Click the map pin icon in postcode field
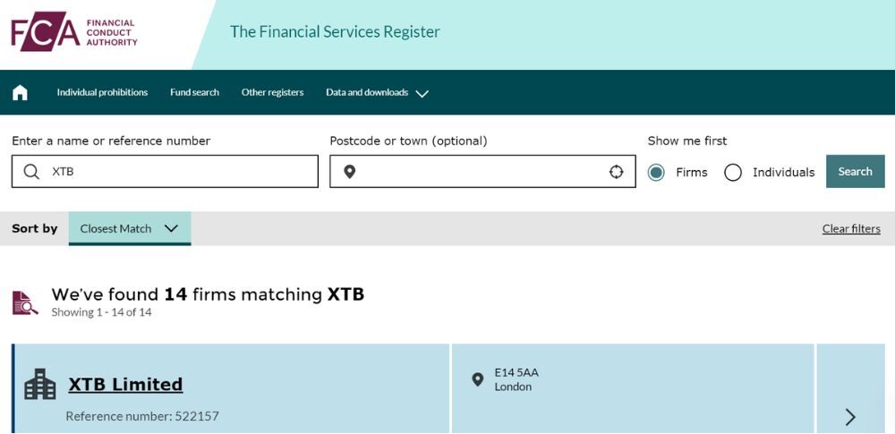The image size is (895, 434). [x=350, y=172]
